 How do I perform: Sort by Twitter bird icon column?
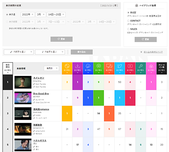[x=120, y=68]
